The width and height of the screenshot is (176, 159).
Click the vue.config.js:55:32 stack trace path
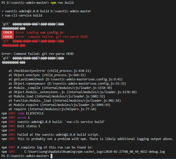(87, 84)
